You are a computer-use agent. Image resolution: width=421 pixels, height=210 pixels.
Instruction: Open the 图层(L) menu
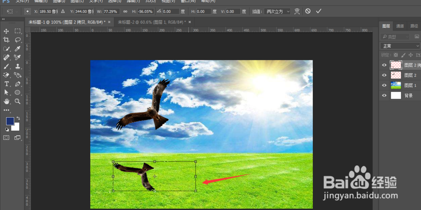[77, 1]
